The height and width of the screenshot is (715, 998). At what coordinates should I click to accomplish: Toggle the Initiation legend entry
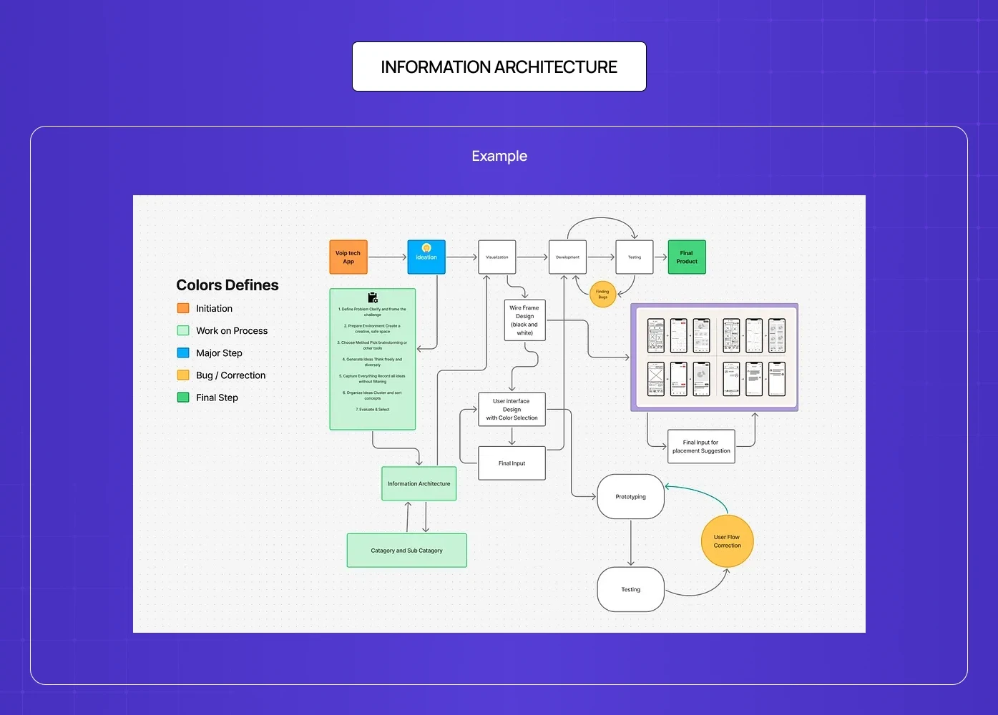pos(183,308)
